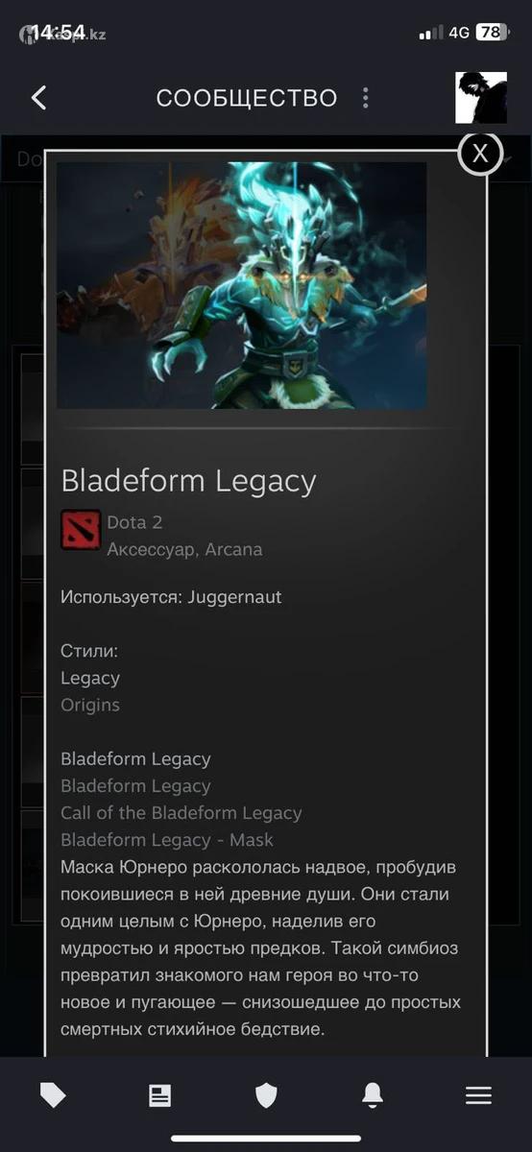Screen dimensions: 532x1152
Task: Tap the back arrow in header
Action: pos(38,98)
